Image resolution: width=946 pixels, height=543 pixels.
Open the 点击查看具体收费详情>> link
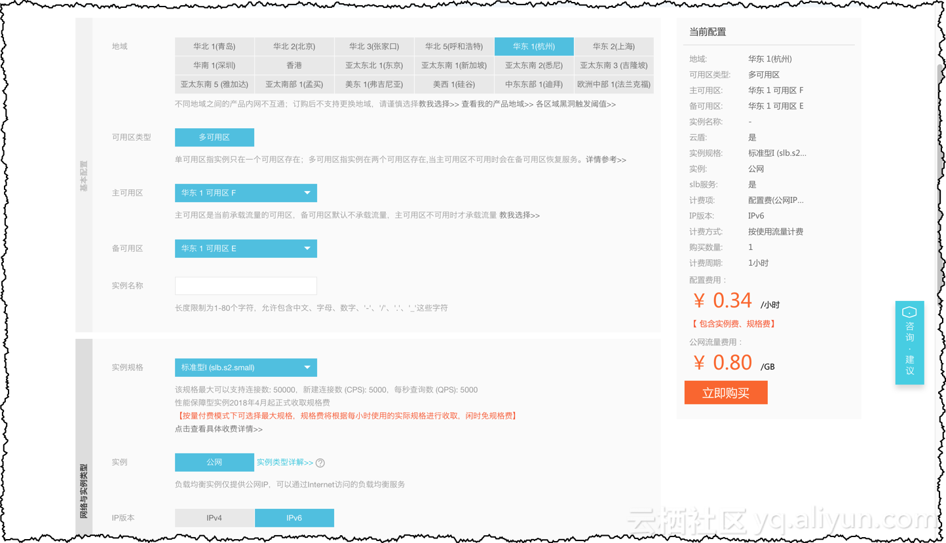[219, 429]
